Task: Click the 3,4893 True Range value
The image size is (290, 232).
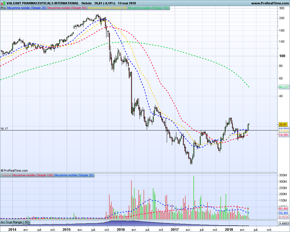Action: click(284, 224)
